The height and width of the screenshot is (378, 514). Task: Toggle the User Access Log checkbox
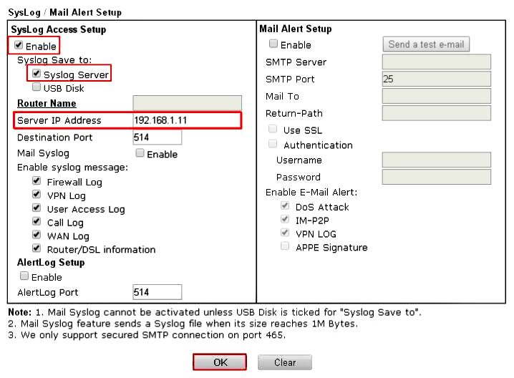tap(37, 208)
